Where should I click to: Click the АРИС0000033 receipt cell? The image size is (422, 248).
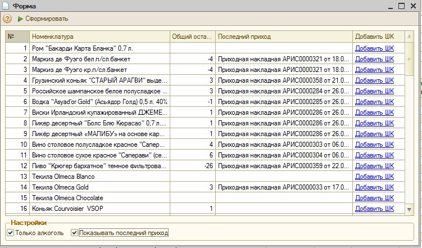284,187
